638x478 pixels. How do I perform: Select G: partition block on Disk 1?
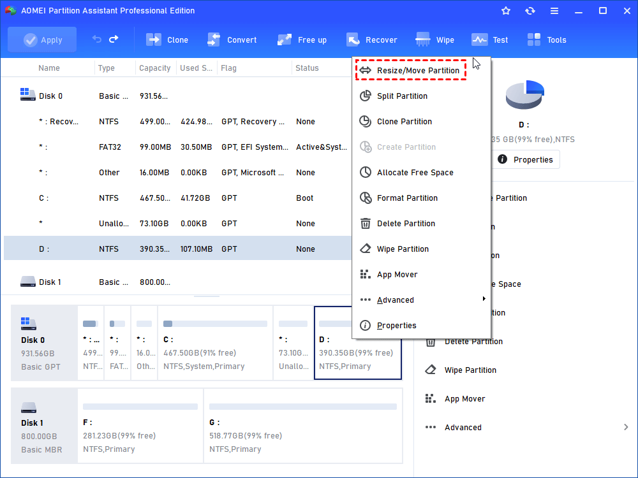[x=303, y=426]
